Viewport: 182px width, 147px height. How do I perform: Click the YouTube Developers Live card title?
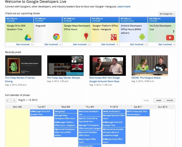[x=160, y=28]
